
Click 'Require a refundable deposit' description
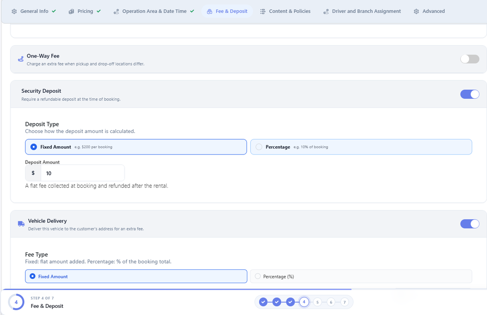click(71, 99)
